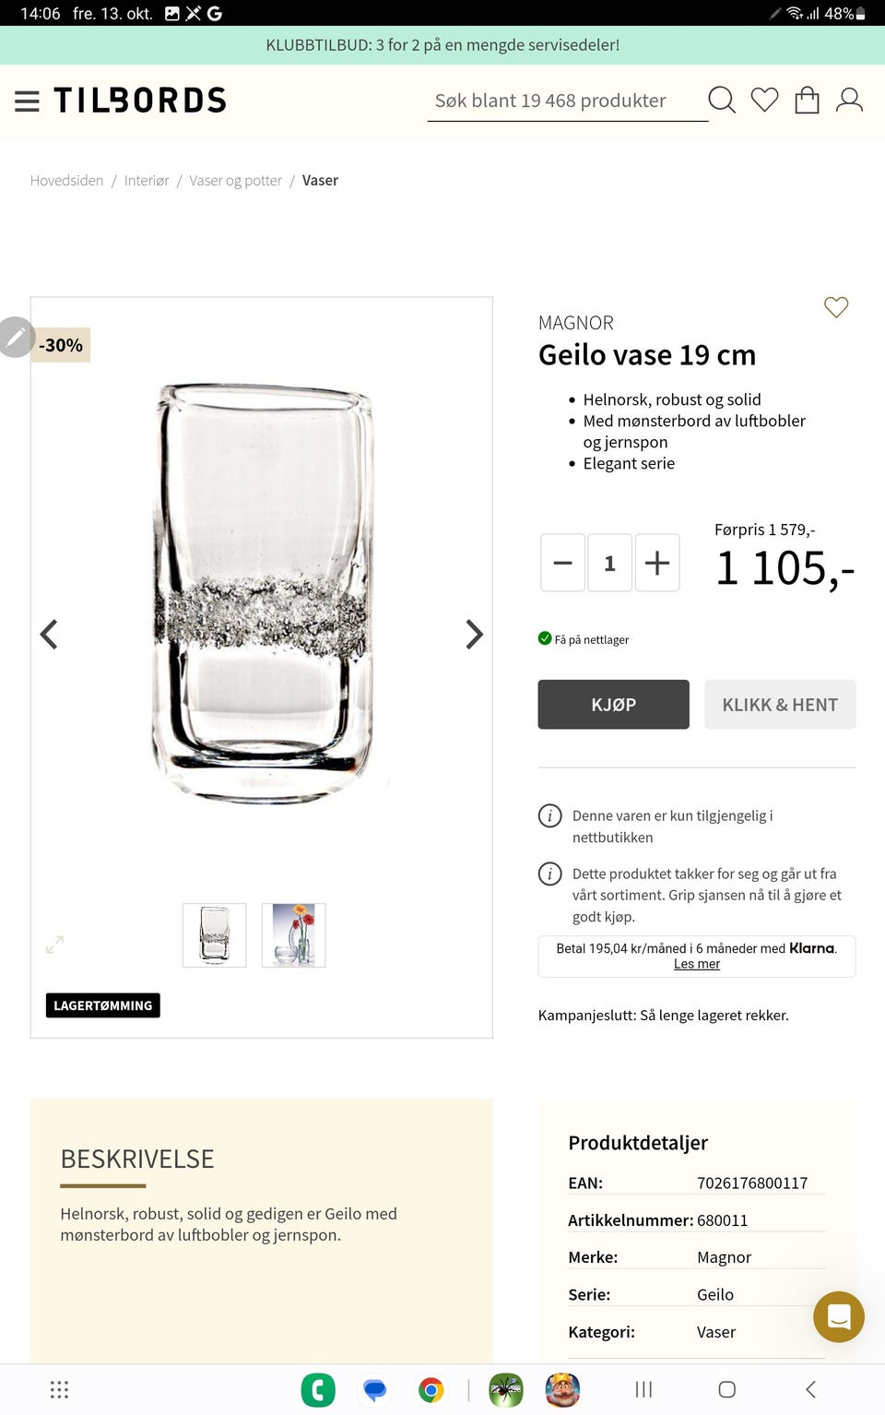885x1415 pixels.
Task: Open the Klarna 'Les mer' link
Action: [696, 963]
